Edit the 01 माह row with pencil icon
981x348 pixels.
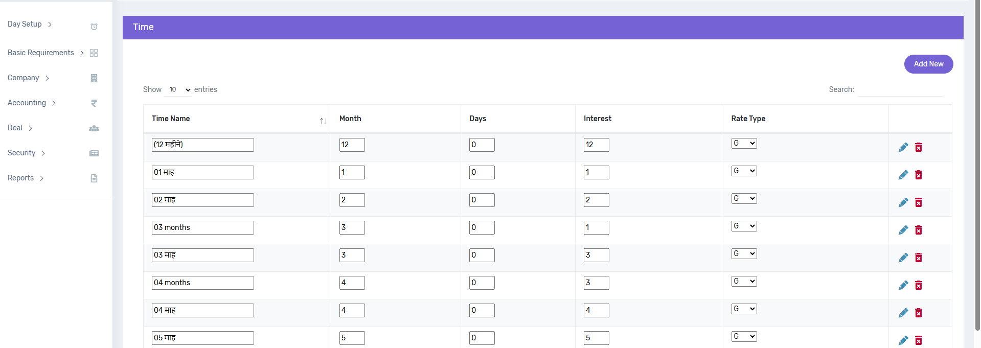(x=903, y=175)
